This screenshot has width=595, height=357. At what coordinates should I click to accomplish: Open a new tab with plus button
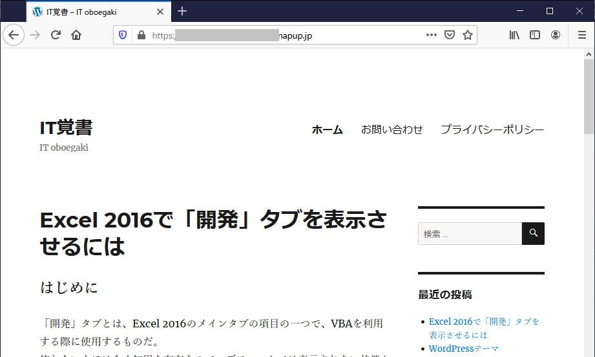(x=182, y=11)
